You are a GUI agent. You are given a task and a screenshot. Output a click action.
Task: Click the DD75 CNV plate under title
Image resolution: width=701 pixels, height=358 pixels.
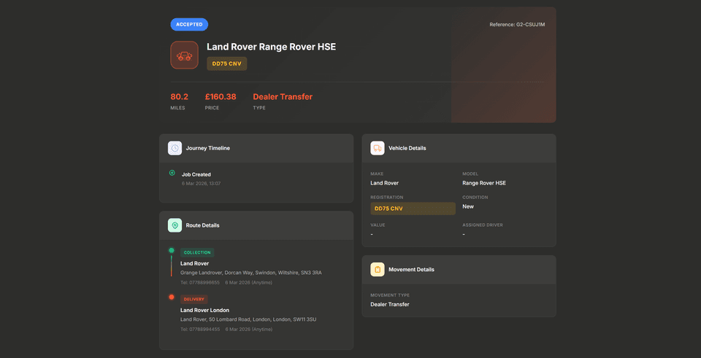point(226,63)
